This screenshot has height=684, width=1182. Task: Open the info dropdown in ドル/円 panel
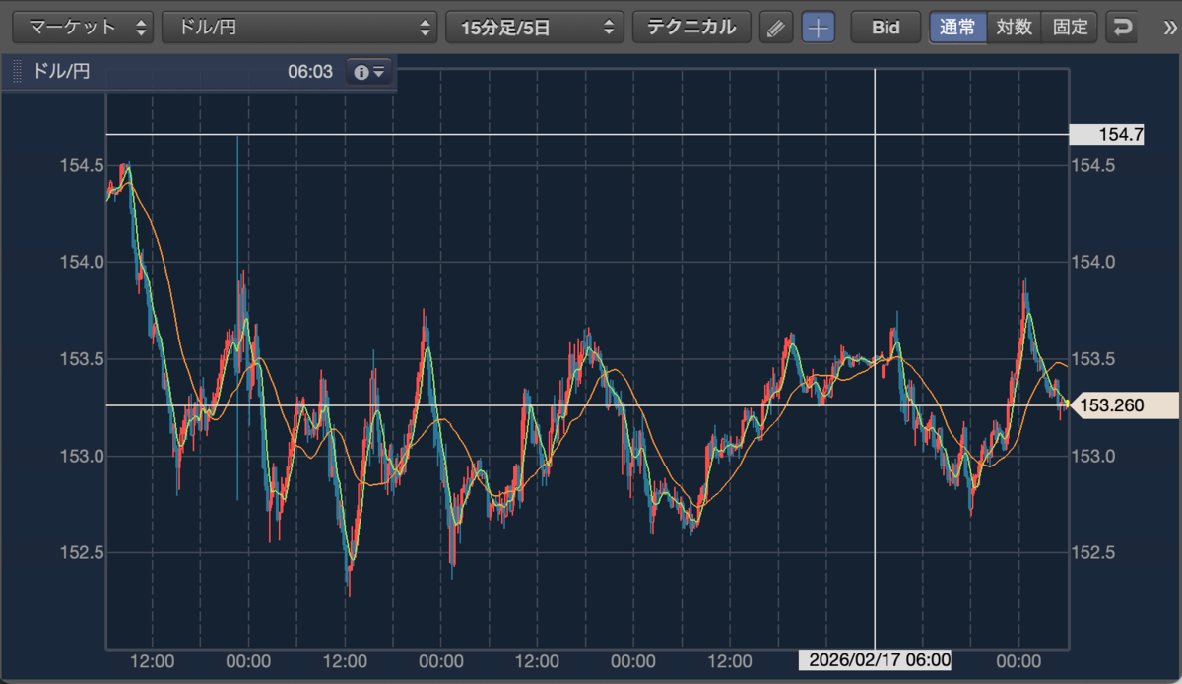pyautogui.click(x=369, y=72)
